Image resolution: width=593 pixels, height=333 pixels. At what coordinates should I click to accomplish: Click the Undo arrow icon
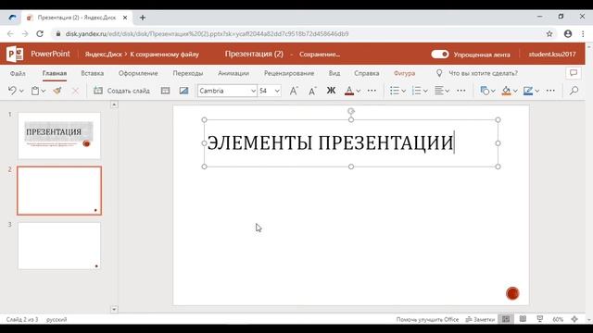pyautogui.click(x=12, y=91)
